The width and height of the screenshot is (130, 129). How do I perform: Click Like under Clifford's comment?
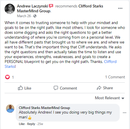point(22,124)
